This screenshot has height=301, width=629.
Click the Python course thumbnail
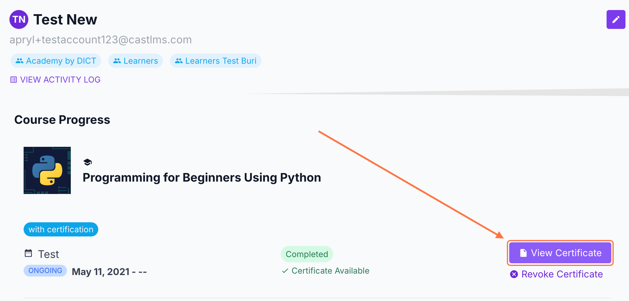coord(47,170)
